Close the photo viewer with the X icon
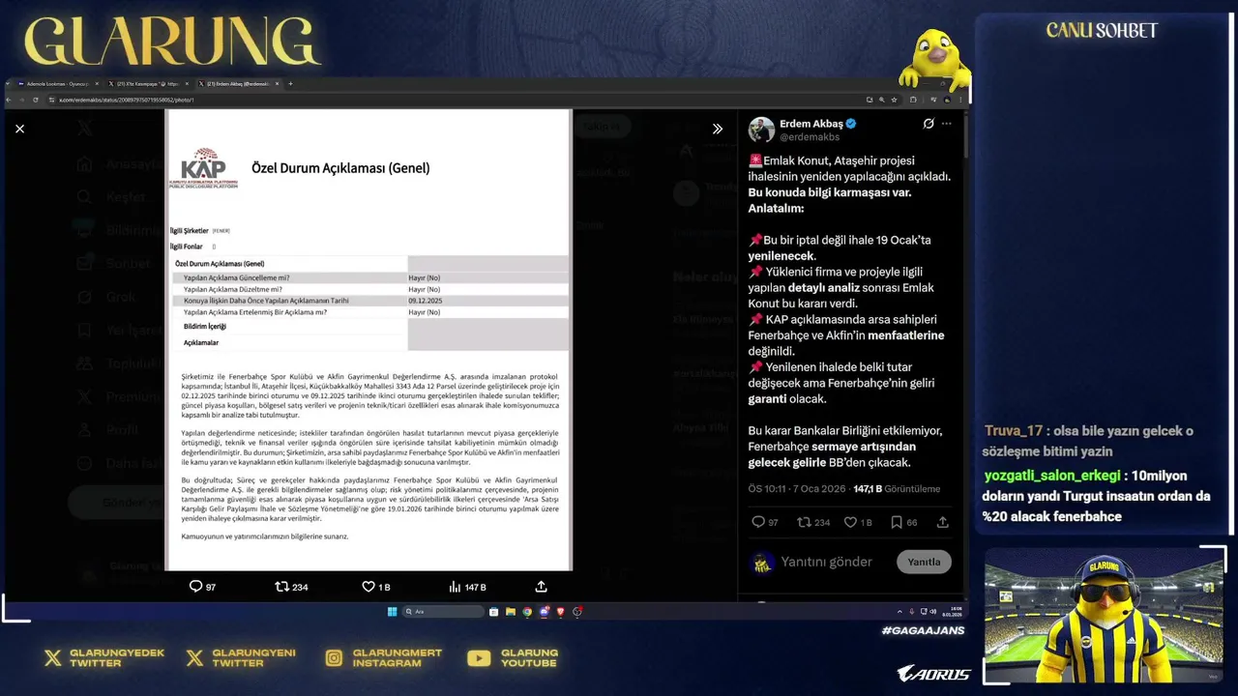1238x696 pixels. click(19, 129)
